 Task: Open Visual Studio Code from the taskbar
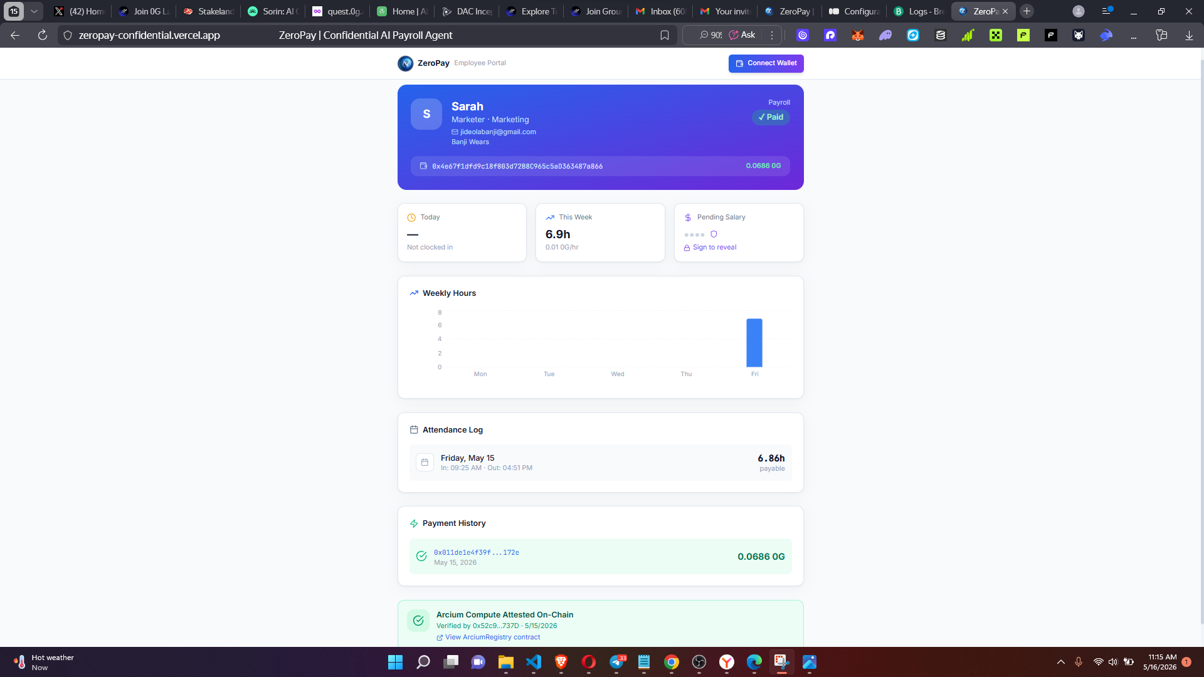pyautogui.click(x=534, y=662)
